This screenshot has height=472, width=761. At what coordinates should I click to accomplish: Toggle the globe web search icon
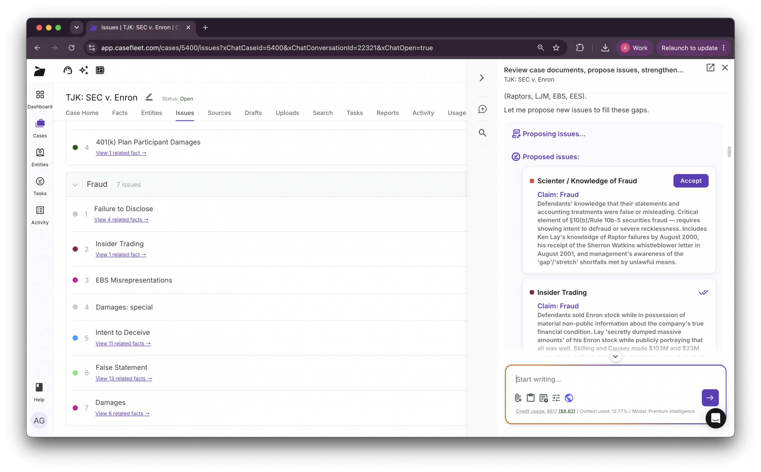[569, 398]
